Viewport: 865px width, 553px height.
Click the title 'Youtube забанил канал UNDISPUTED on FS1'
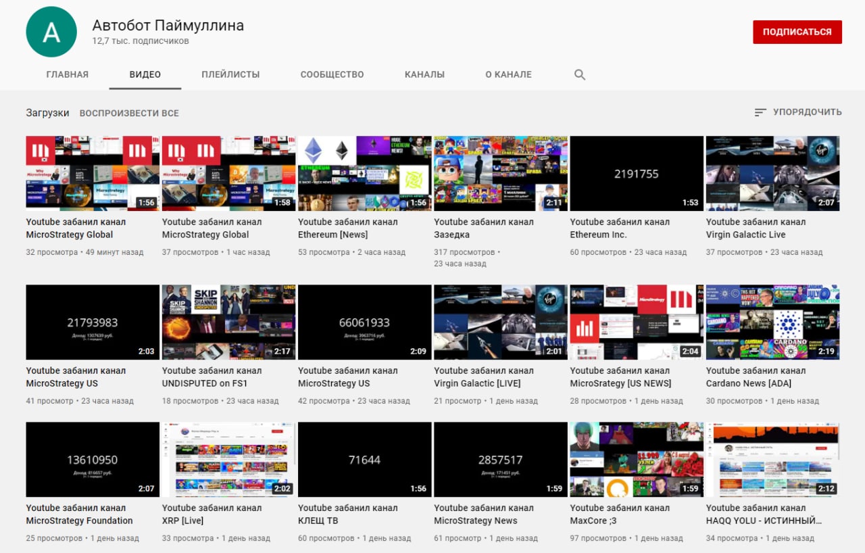click(212, 377)
